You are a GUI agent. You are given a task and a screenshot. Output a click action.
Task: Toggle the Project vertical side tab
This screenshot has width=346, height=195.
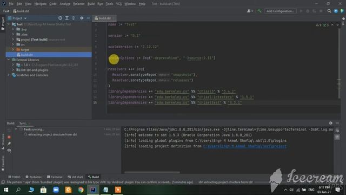(3, 24)
